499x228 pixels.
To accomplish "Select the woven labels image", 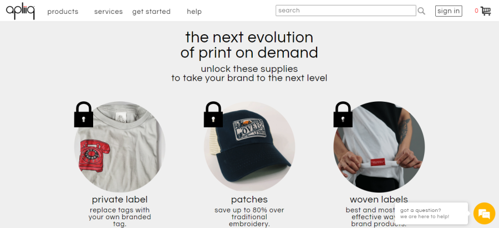I will click(x=379, y=147).
